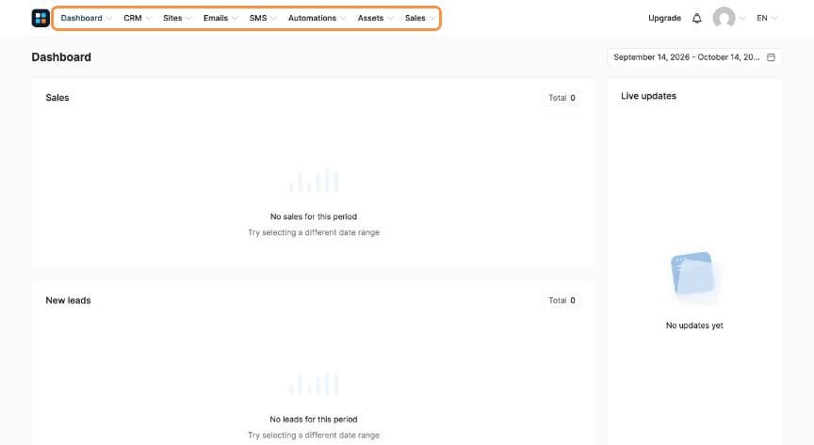Open the Sites menu
The width and height of the screenshot is (814, 445).
(x=177, y=18)
